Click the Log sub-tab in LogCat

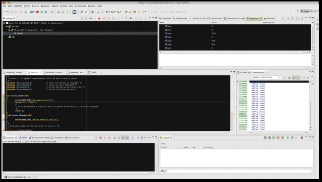pyautogui.click(x=163, y=143)
